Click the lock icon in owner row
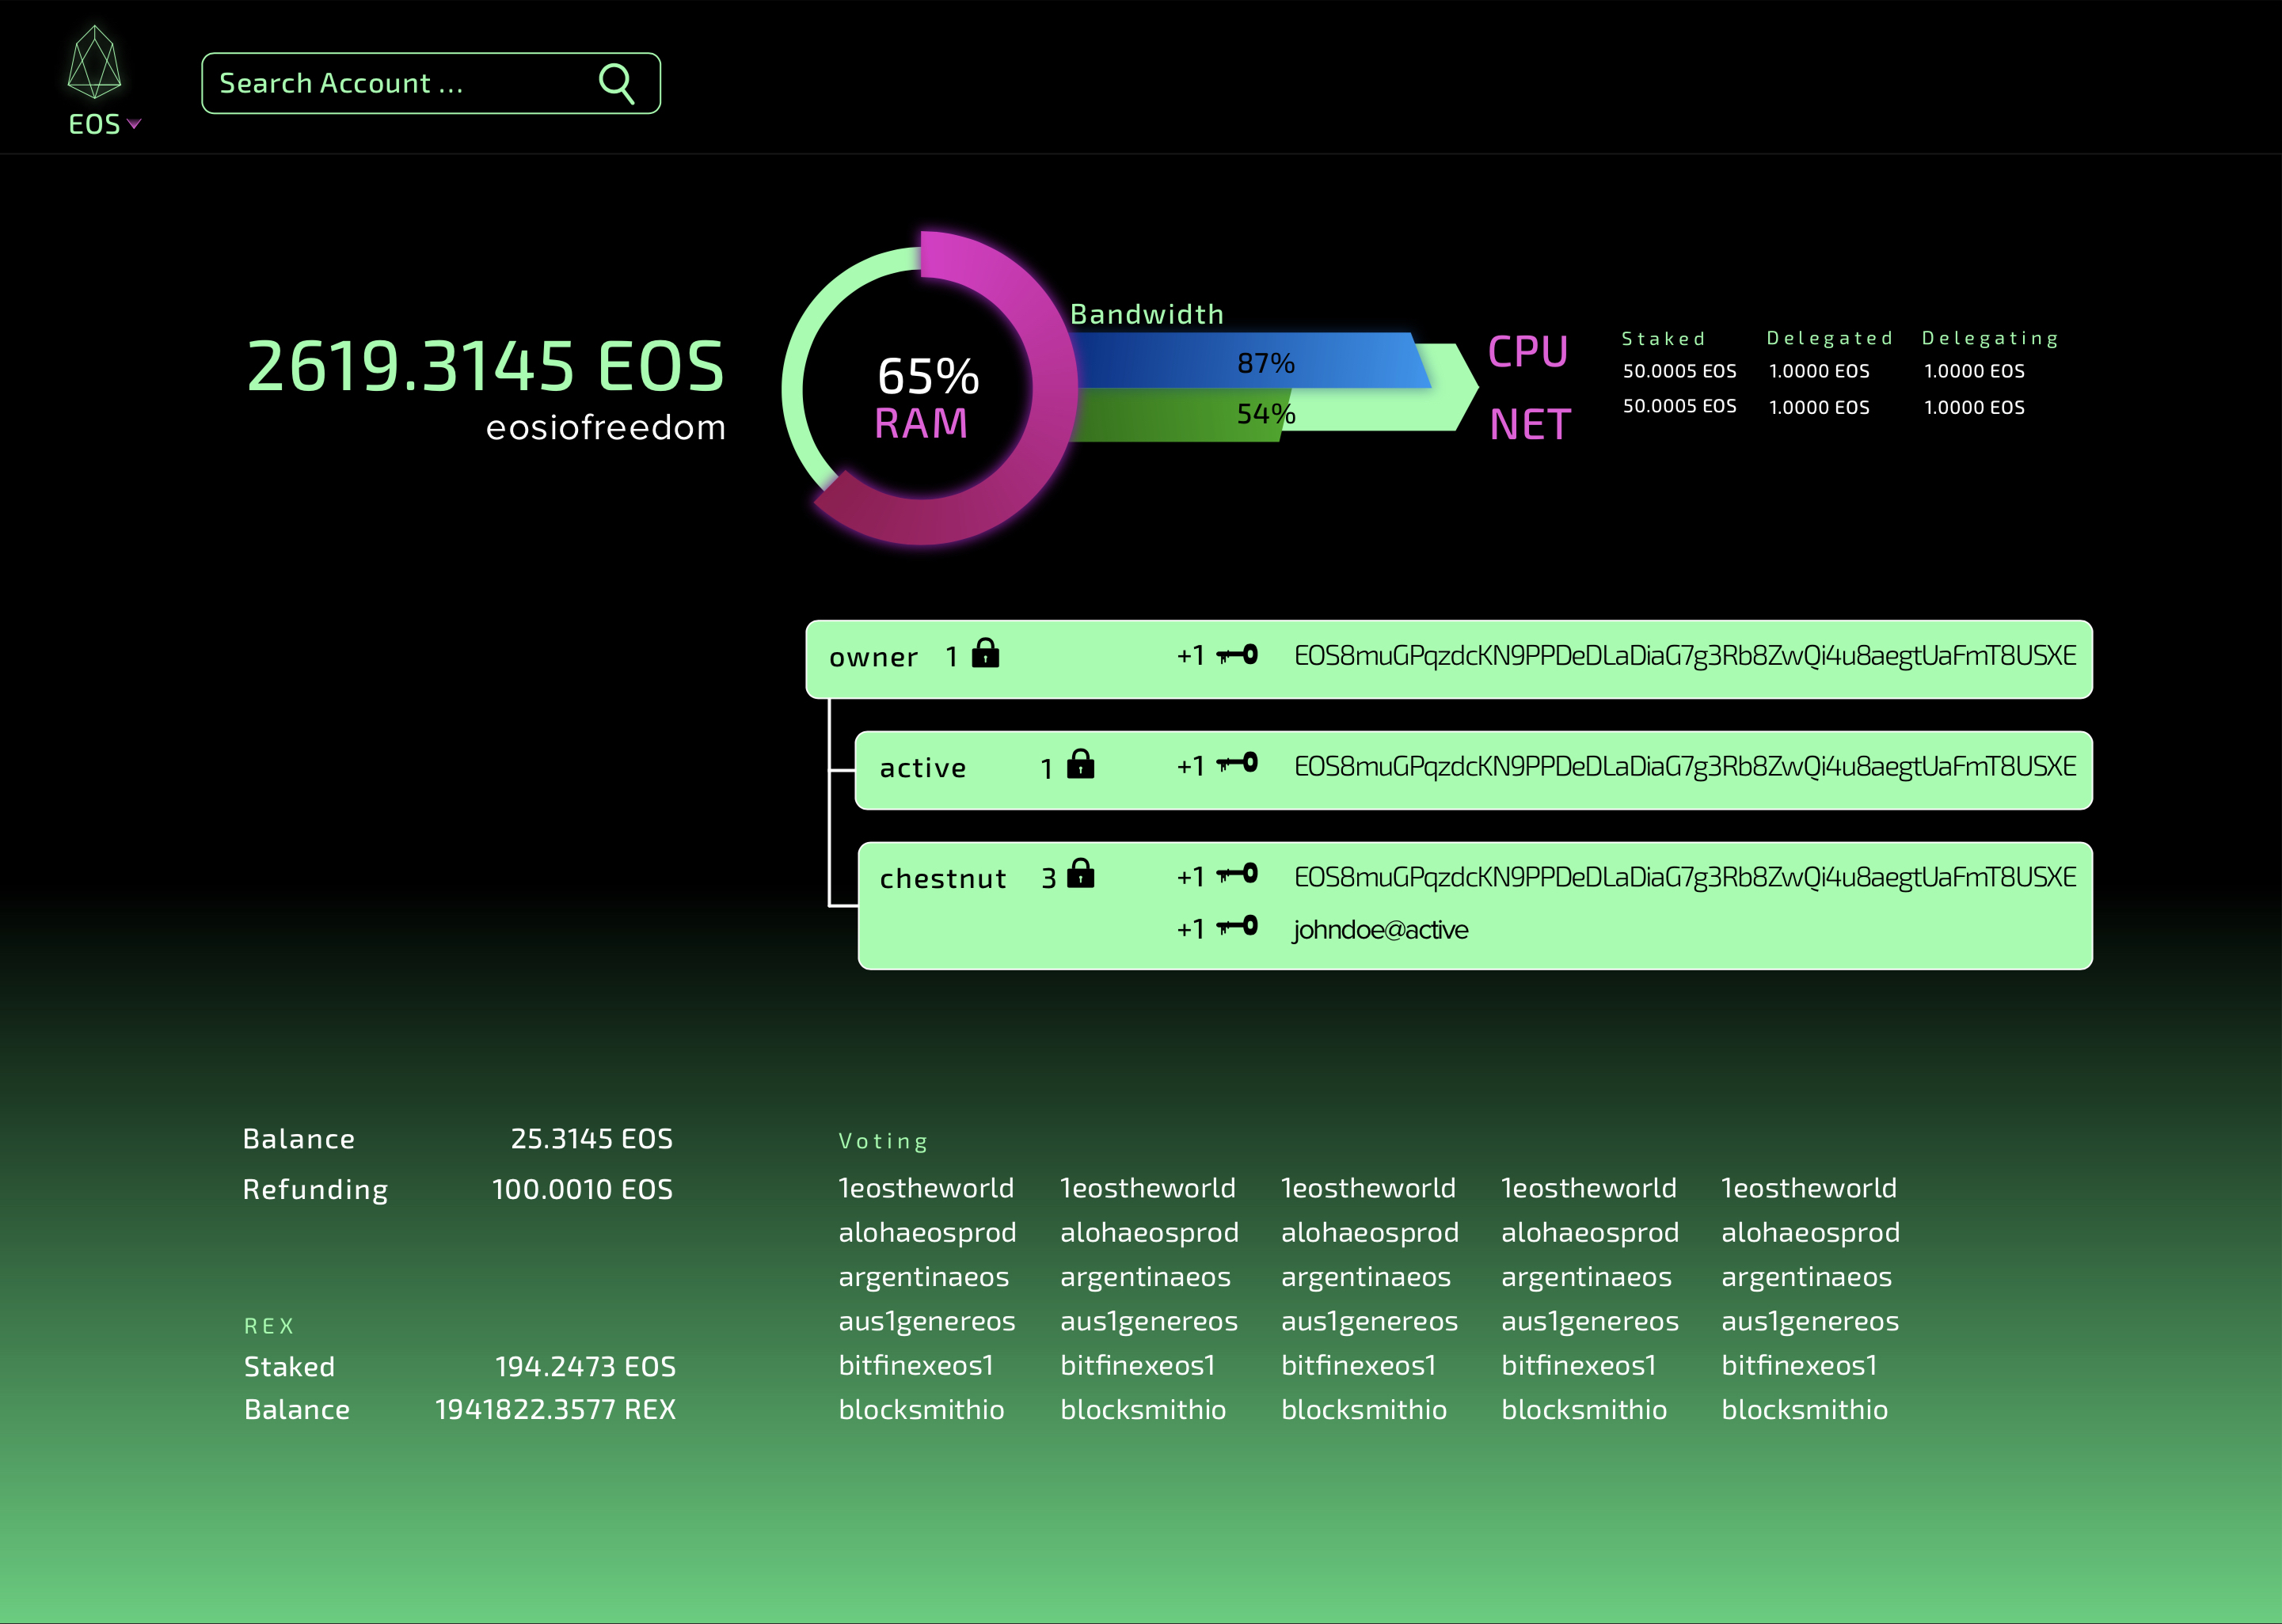 click(986, 653)
